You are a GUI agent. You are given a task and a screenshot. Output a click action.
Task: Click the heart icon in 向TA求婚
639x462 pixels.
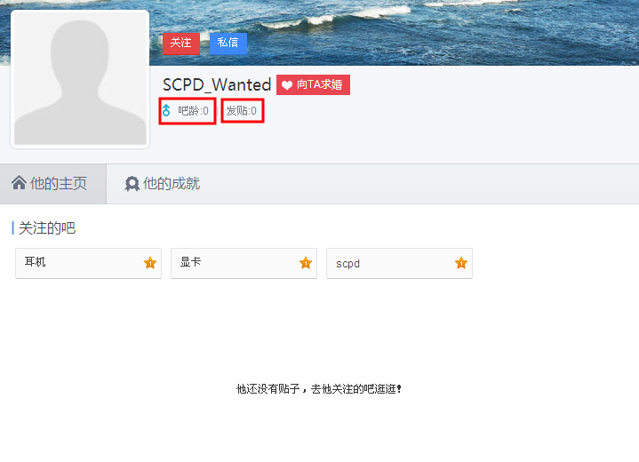tap(287, 85)
